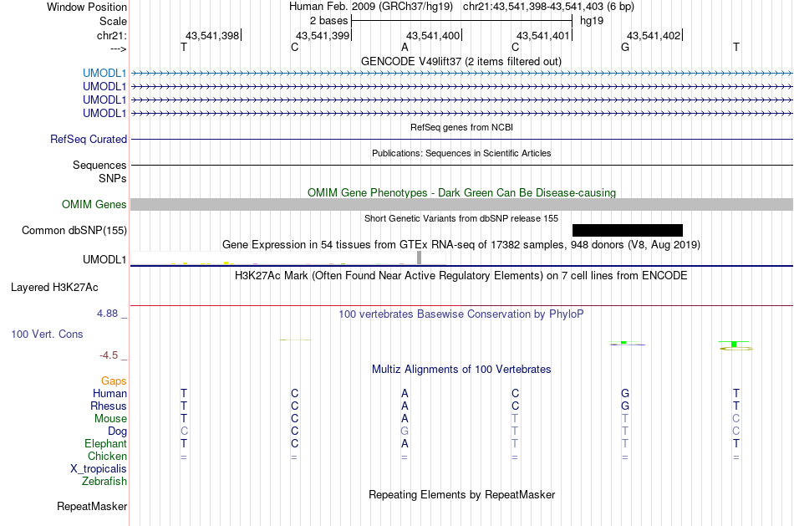Click the Common dbSNP(155) track label

(74, 231)
